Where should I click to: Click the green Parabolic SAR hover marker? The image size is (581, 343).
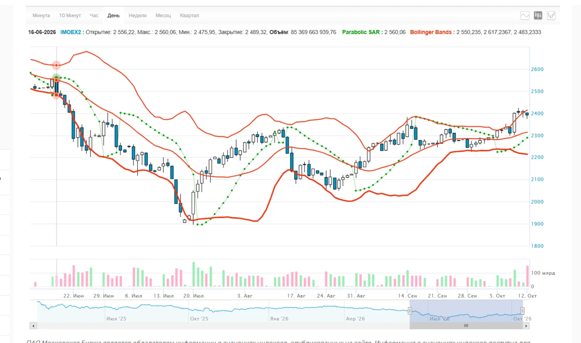56,77
